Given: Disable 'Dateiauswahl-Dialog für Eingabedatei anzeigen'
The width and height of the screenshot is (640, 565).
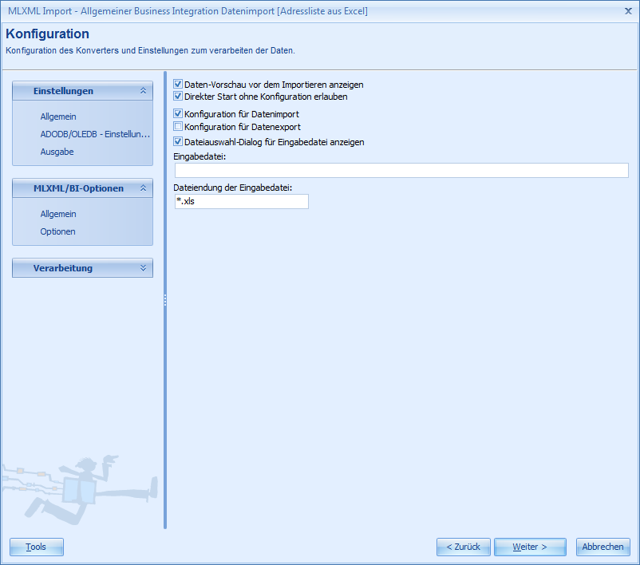Looking at the screenshot, I should pyautogui.click(x=178, y=140).
